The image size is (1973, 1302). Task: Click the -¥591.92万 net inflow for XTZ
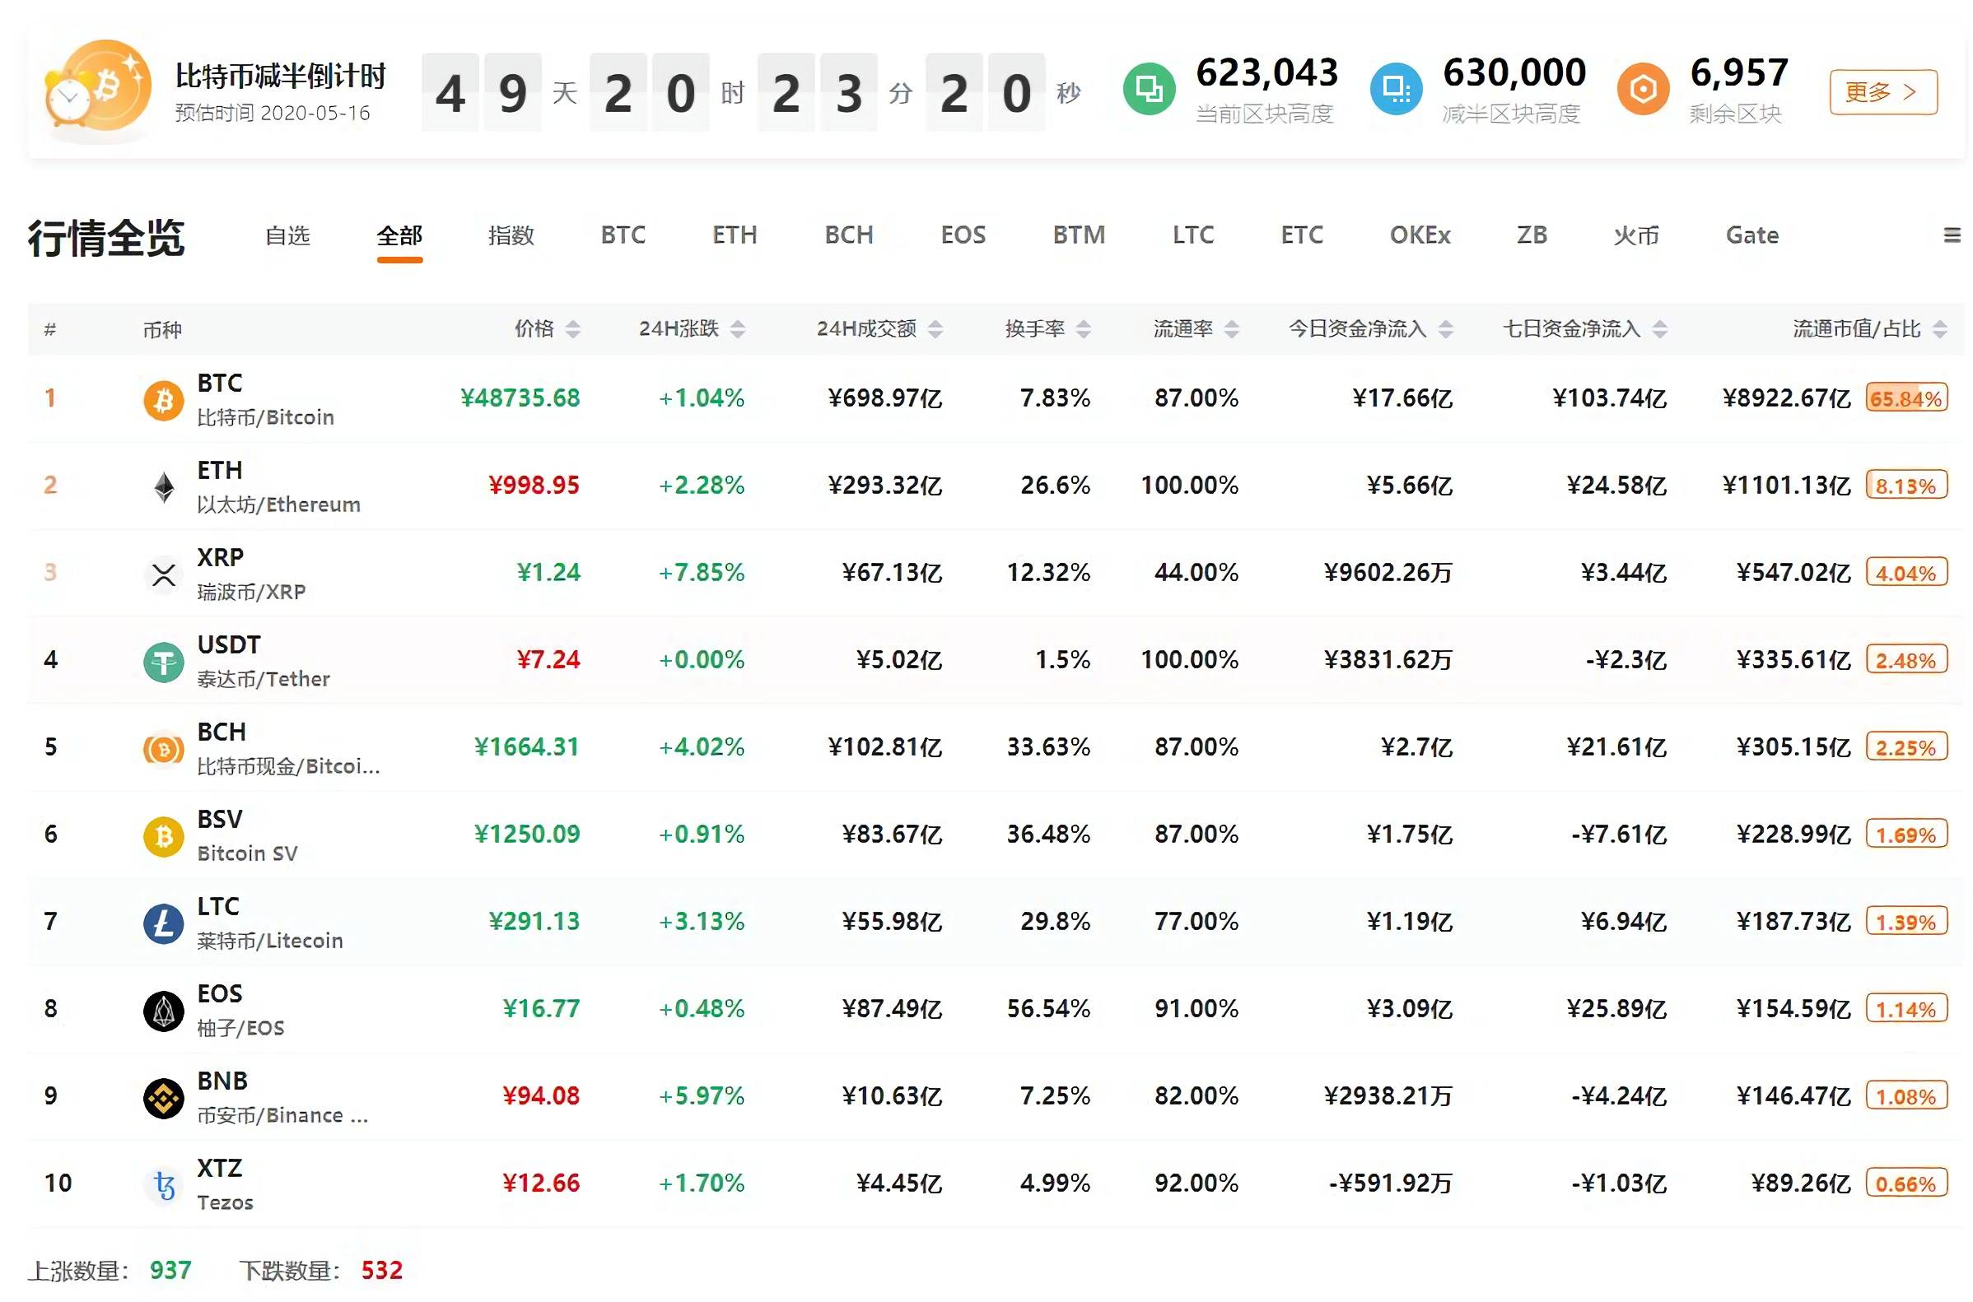1390,1183
